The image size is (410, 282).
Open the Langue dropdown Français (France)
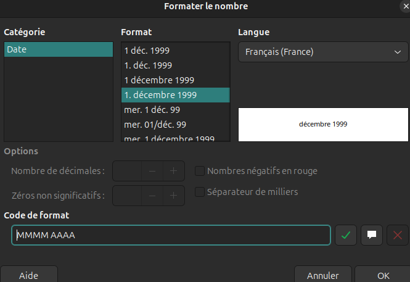pyautogui.click(x=323, y=52)
